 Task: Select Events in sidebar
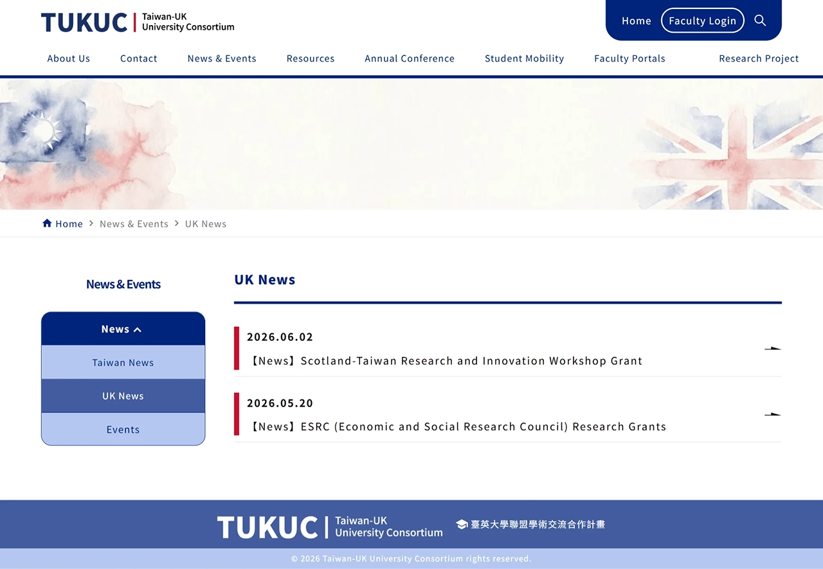[123, 429]
